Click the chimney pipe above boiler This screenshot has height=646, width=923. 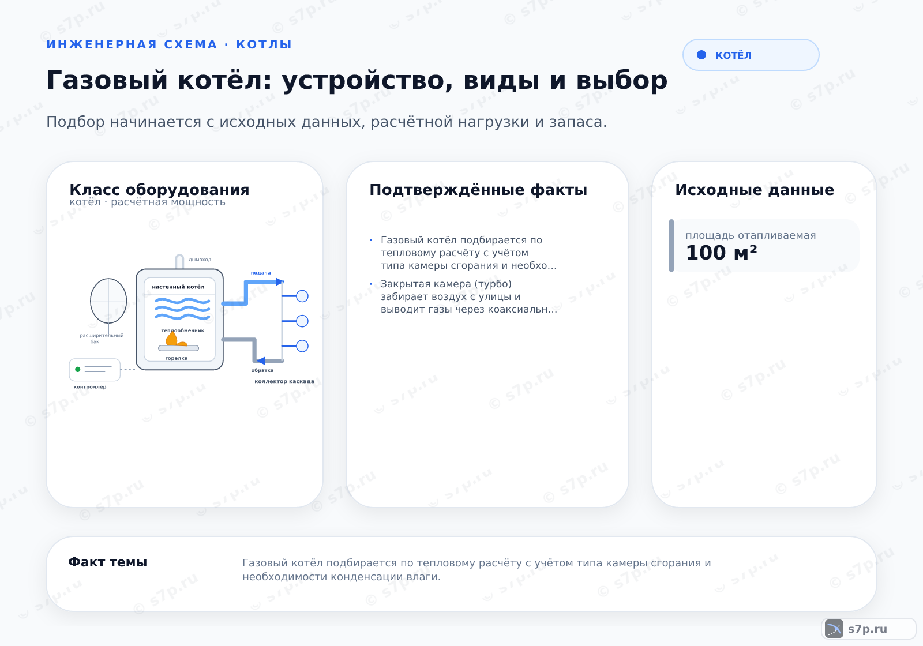[x=179, y=262]
